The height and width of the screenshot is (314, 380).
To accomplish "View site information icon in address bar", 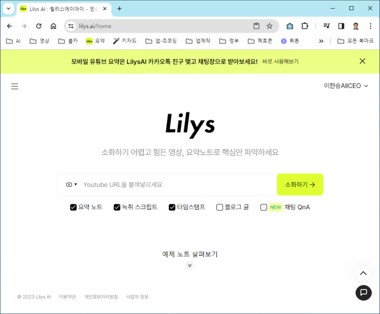I will coord(71,26).
